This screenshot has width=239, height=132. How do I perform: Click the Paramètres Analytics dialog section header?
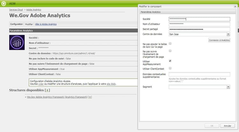pyautogui.click(x=188, y=12)
